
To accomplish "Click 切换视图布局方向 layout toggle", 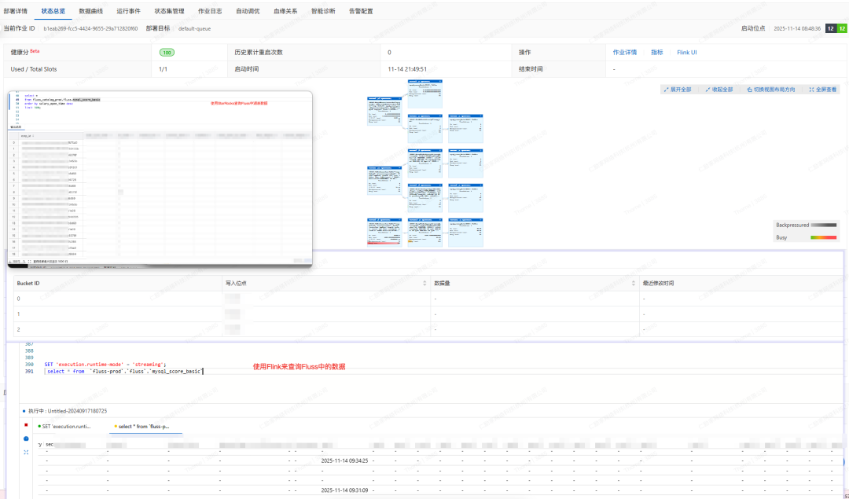I will (770, 90).
